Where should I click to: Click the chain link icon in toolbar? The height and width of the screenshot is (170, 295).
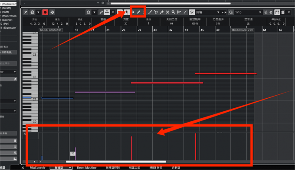click(x=101, y=12)
